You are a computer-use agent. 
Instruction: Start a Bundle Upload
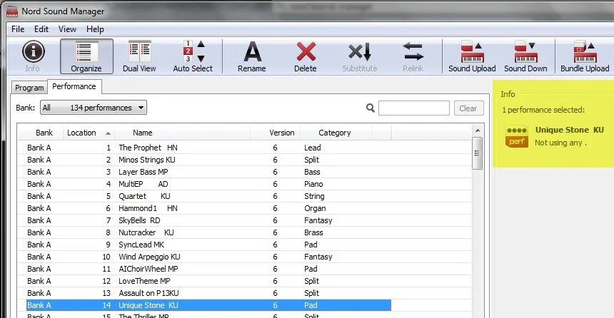pyautogui.click(x=585, y=57)
